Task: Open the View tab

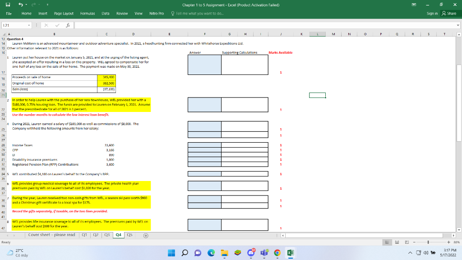Action: pos(139,14)
